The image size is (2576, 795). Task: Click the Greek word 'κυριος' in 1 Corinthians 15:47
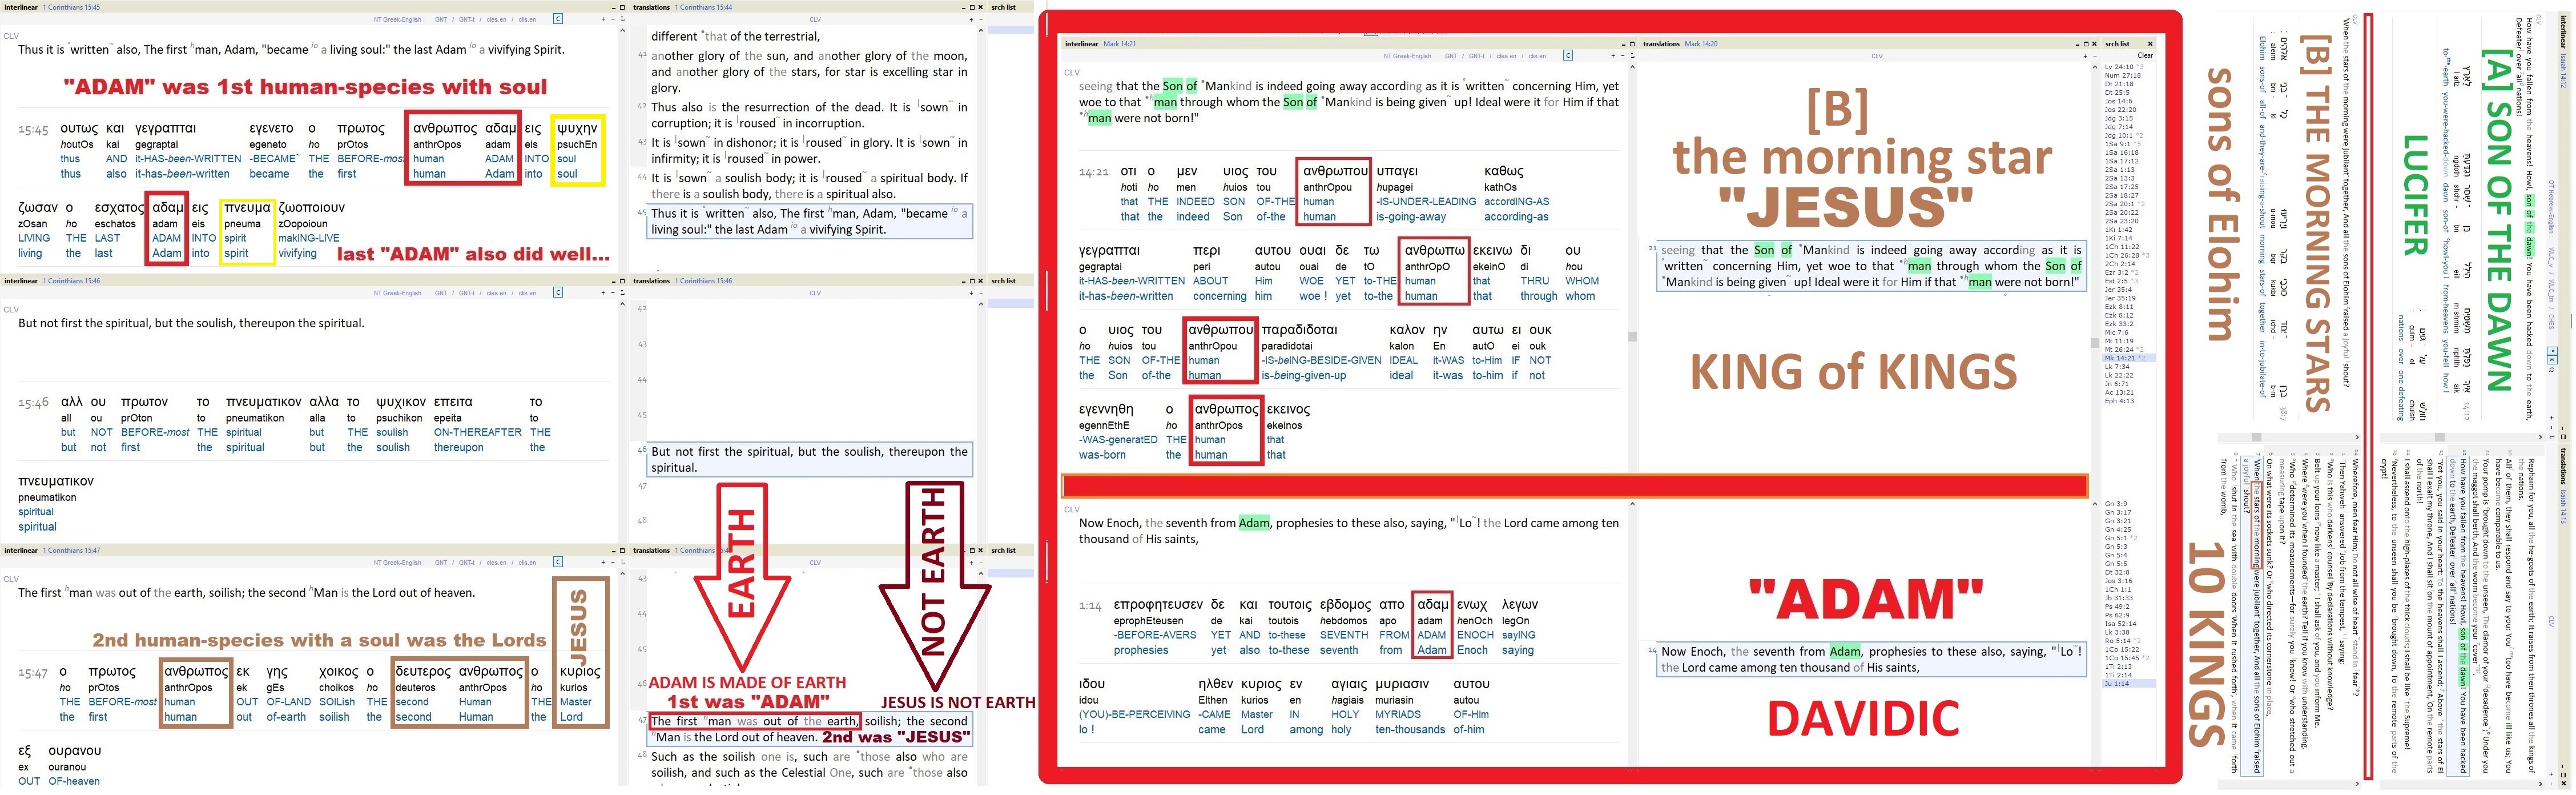click(x=580, y=671)
